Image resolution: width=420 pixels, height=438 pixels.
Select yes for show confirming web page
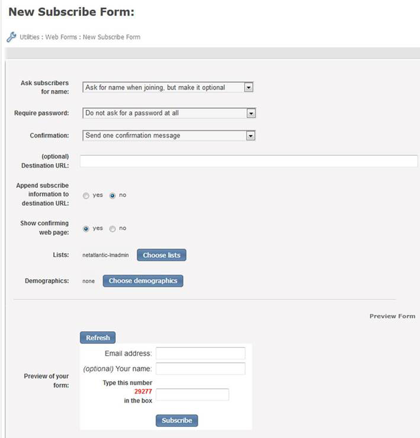[x=86, y=229]
